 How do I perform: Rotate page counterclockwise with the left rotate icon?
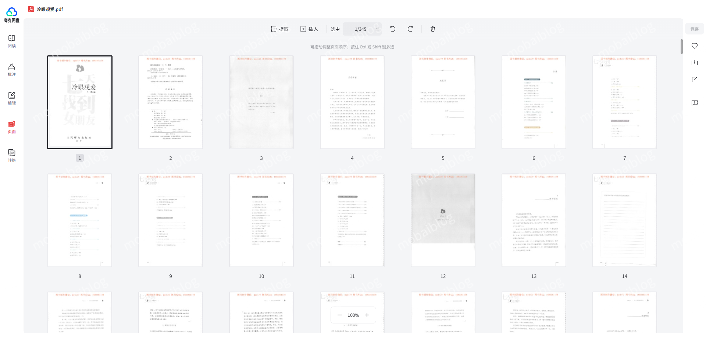pyautogui.click(x=393, y=29)
